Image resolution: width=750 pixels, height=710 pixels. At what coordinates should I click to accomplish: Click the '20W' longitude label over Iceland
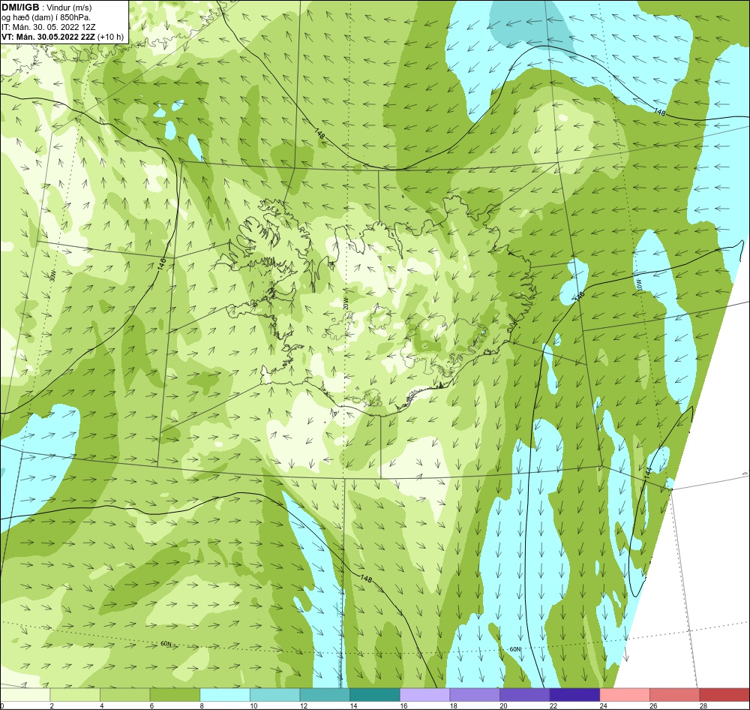pos(345,302)
